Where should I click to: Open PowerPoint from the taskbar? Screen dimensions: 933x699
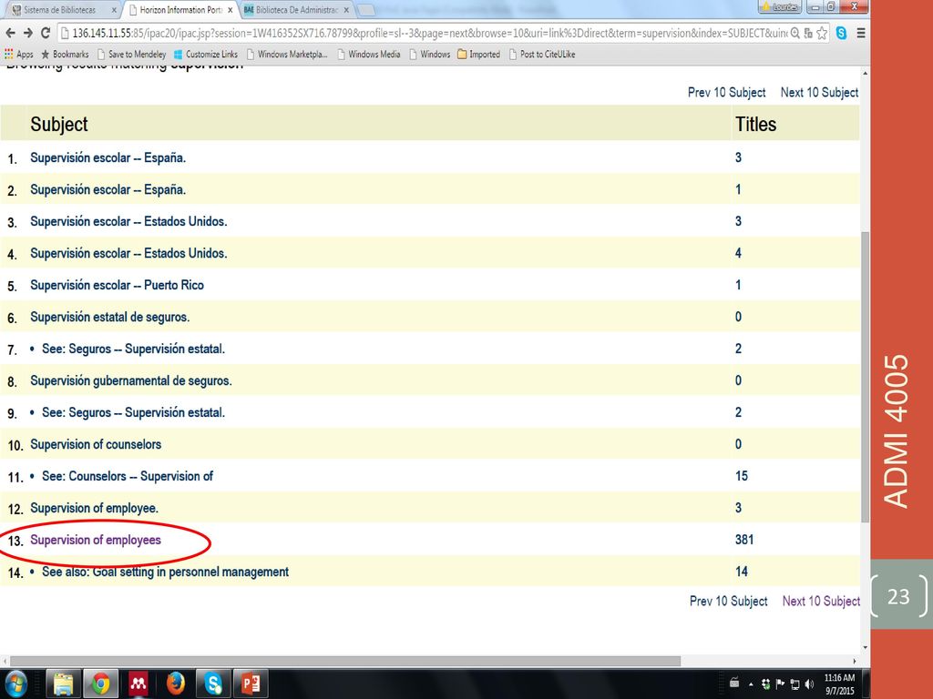click(x=251, y=684)
